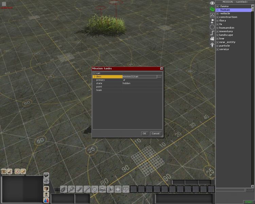This screenshot has width=255, height=204.
Task: Select the upward arrow reinforcement icon
Action: click(x=212, y=45)
